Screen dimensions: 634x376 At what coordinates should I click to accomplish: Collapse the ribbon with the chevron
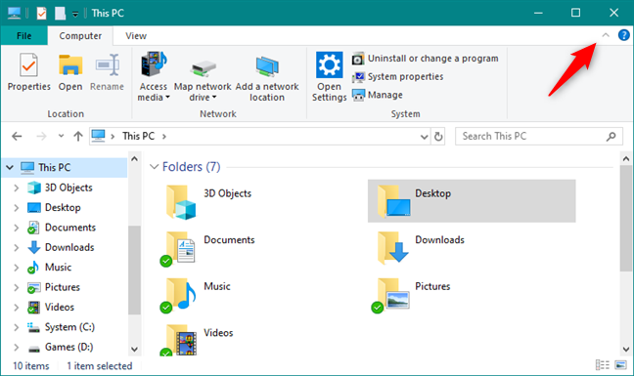click(x=606, y=35)
